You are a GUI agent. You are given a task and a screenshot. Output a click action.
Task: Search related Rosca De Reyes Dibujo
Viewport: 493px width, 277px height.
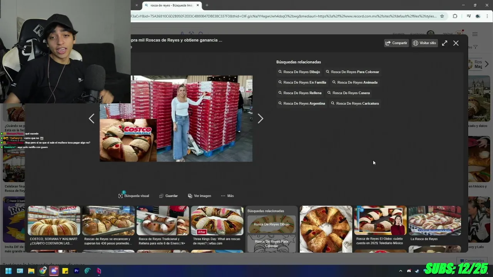[299, 72]
